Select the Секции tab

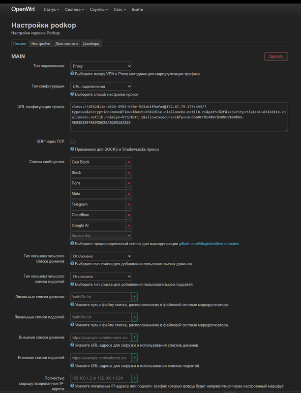pos(20,44)
